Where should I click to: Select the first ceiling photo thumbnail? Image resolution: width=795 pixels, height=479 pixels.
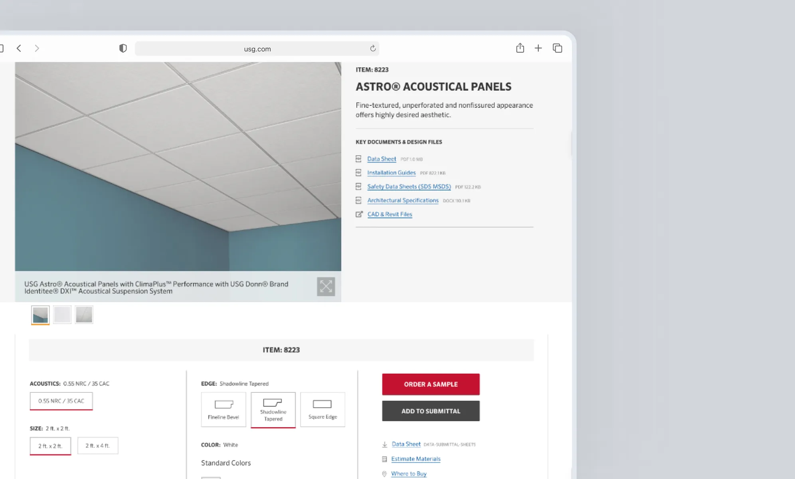(x=40, y=315)
